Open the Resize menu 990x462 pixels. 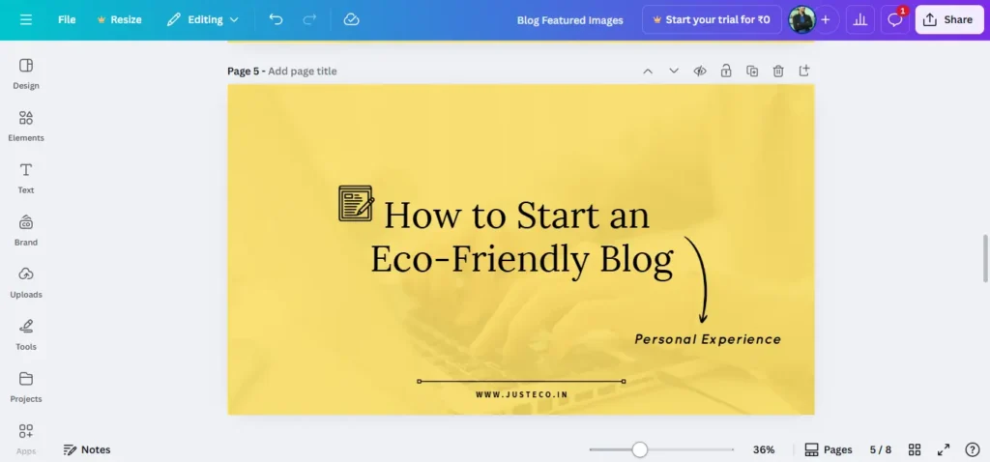point(119,19)
